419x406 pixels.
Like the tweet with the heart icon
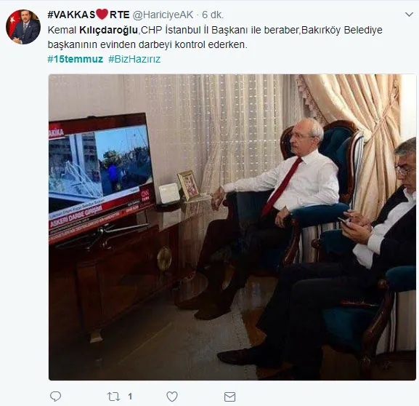(x=172, y=397)
